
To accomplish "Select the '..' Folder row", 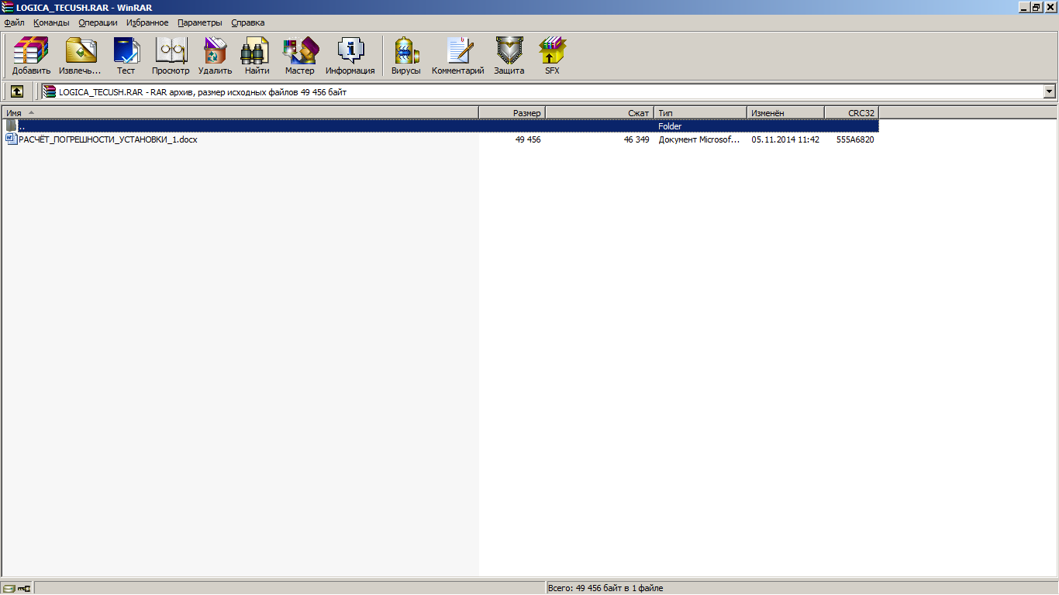I will click(440, 126).
